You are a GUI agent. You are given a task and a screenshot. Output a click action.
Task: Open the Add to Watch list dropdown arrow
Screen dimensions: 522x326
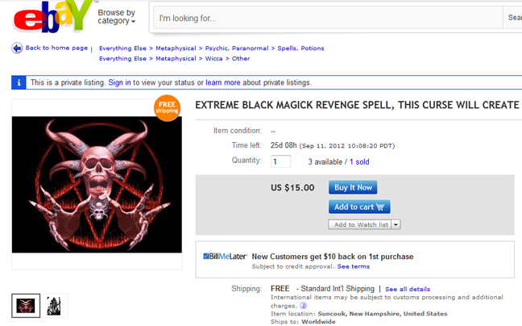[x=396, y=224]
